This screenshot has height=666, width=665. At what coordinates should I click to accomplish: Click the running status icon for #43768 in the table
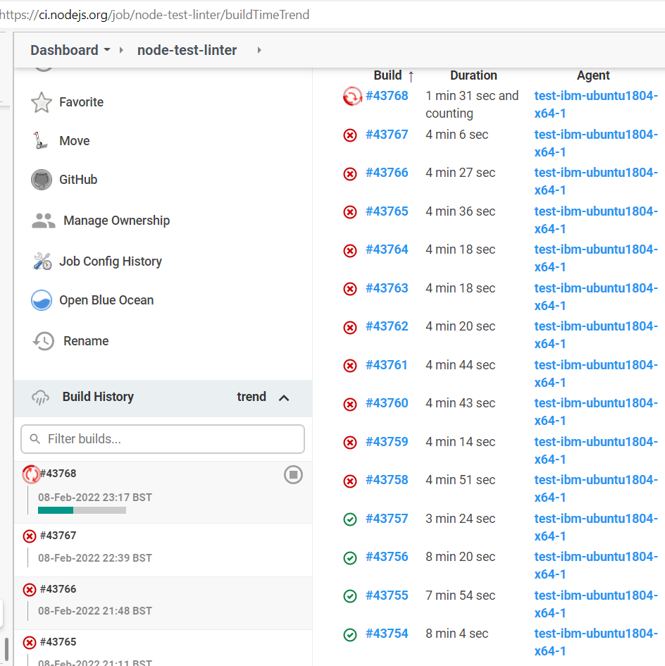click(352, 97)
